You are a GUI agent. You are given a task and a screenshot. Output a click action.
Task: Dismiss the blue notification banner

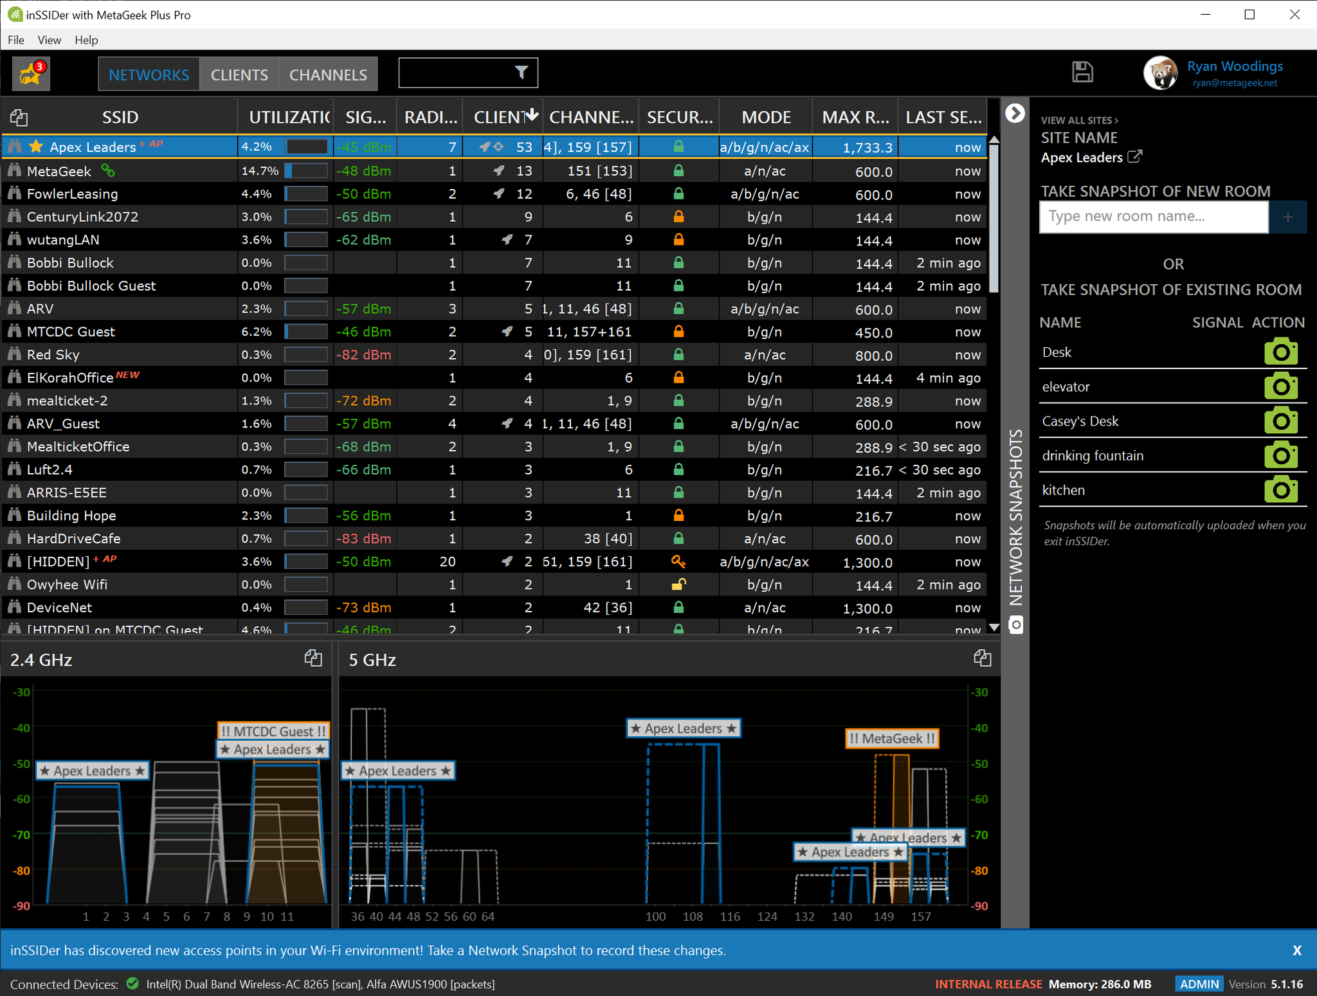click(x=1297, y=950)
